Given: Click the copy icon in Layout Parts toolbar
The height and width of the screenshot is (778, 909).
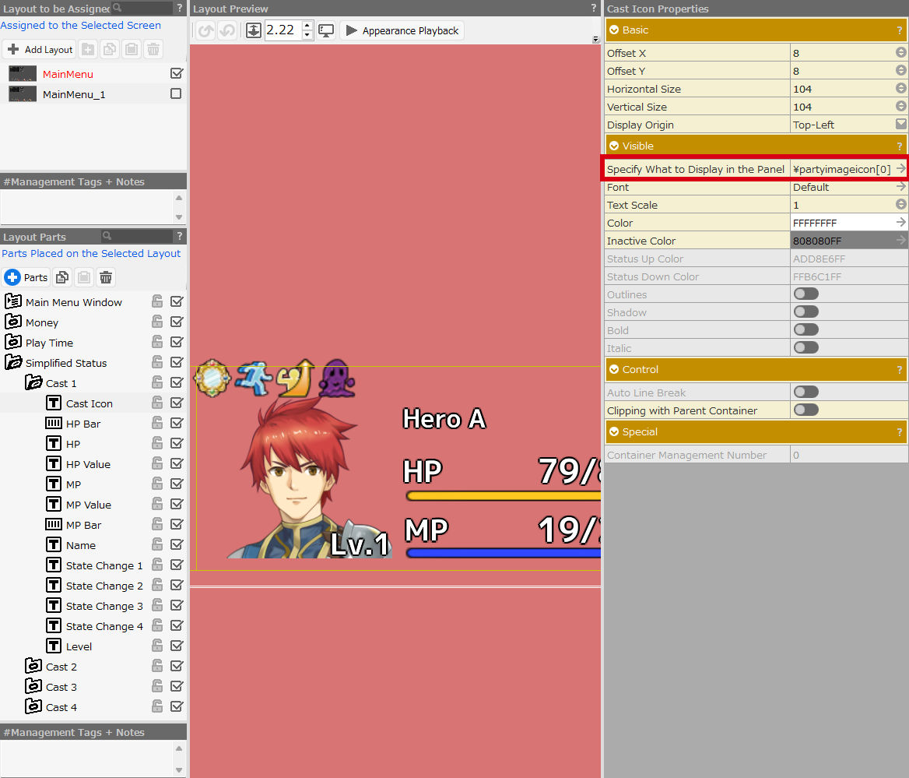Looking at the screenshot, I should [62, 277].
